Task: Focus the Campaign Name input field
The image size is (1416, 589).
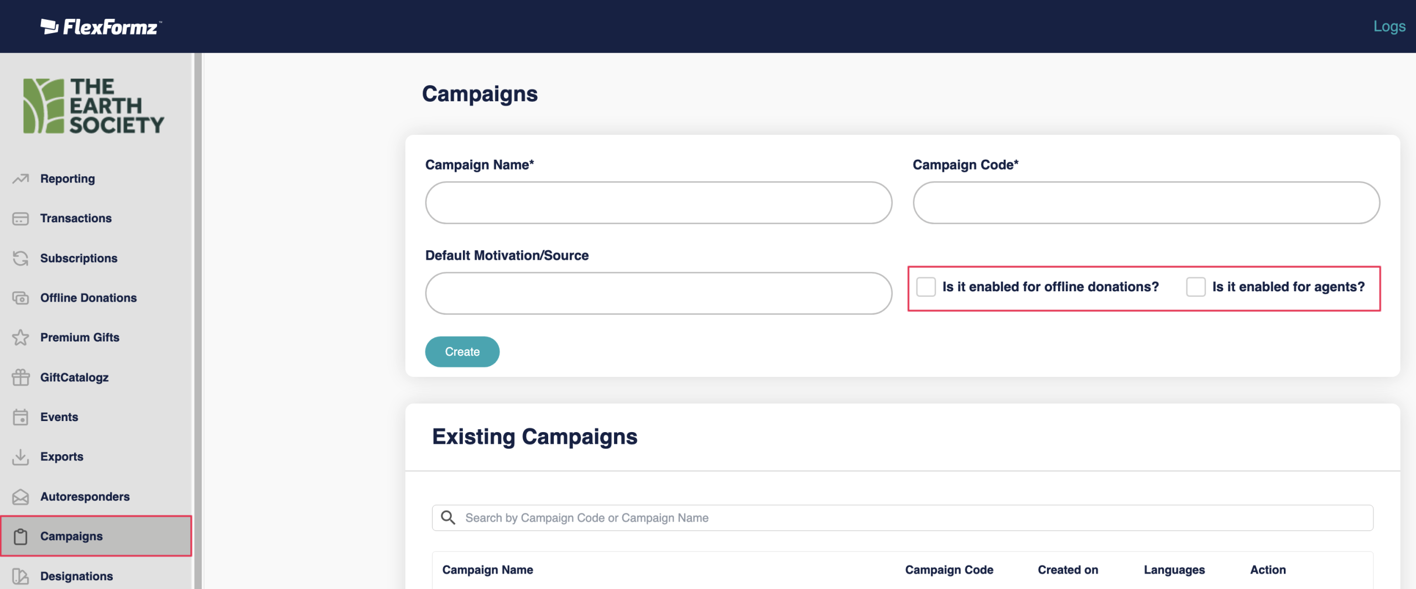Action: (x=658, y=203)
